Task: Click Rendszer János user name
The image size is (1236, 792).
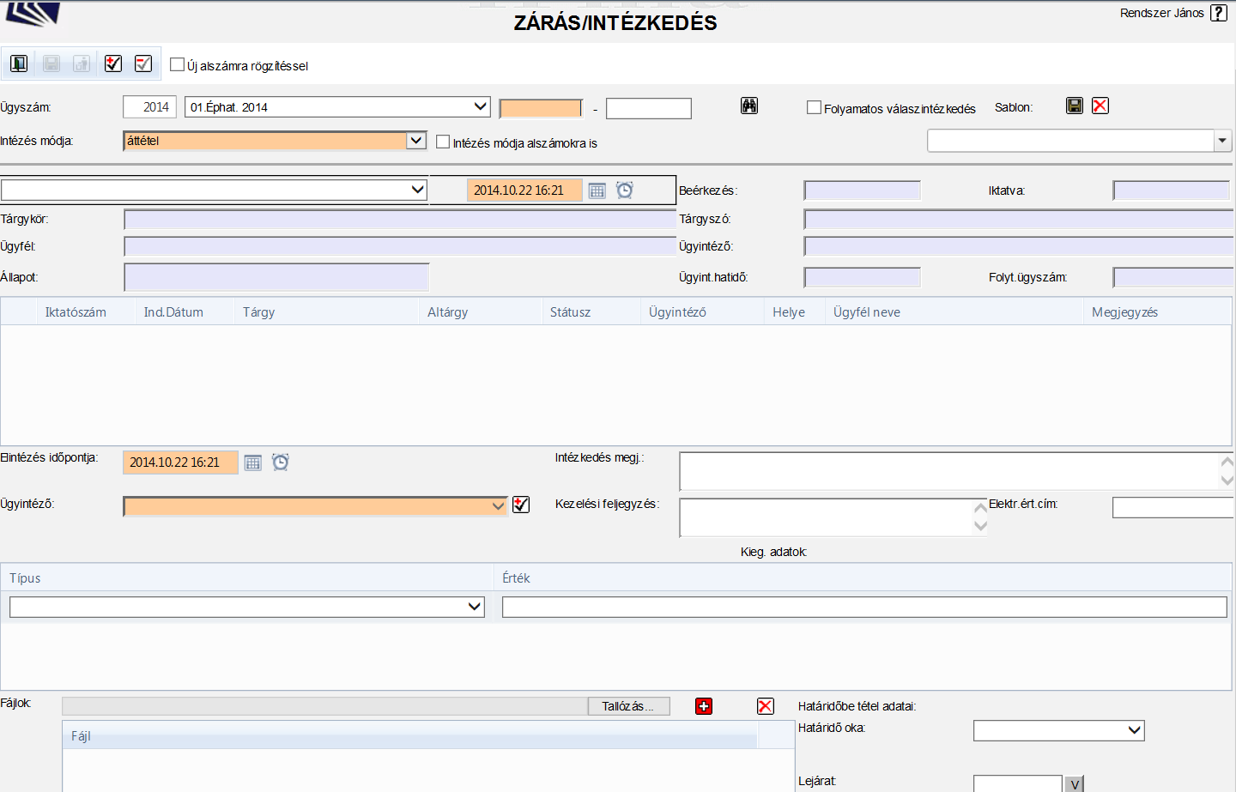Action: 1161,13
